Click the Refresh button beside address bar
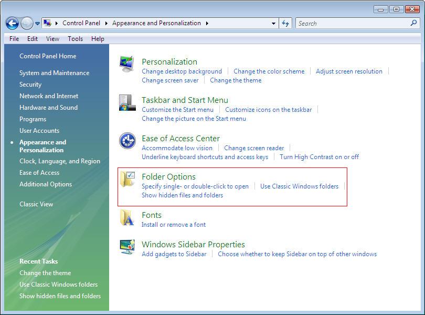This screenshot has height=315, width=425. click(x=285, y=23)
